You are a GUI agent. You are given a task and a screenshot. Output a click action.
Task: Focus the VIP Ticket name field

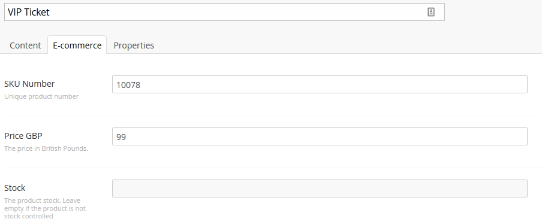(224, 12)
